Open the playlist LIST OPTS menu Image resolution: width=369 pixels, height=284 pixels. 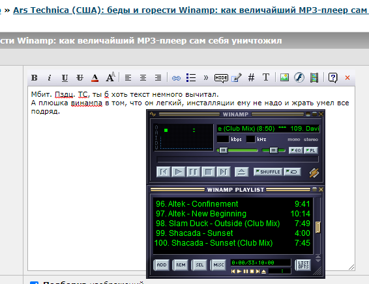point(303,265)
